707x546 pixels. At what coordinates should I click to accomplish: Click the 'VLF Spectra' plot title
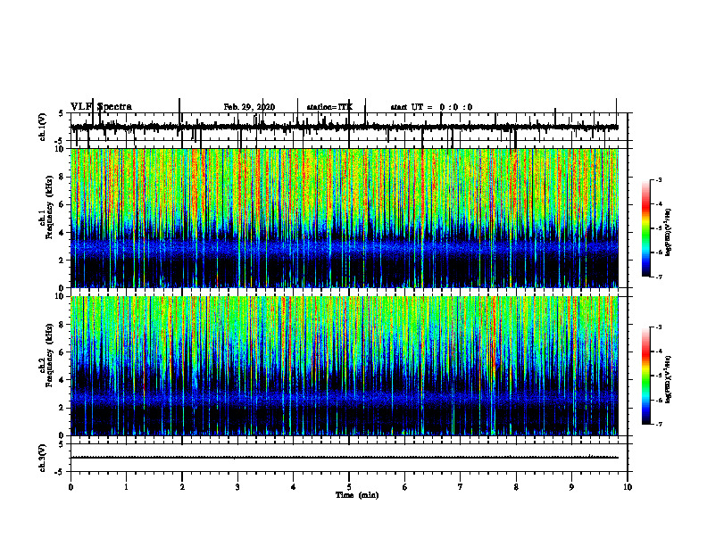(101, 107)
